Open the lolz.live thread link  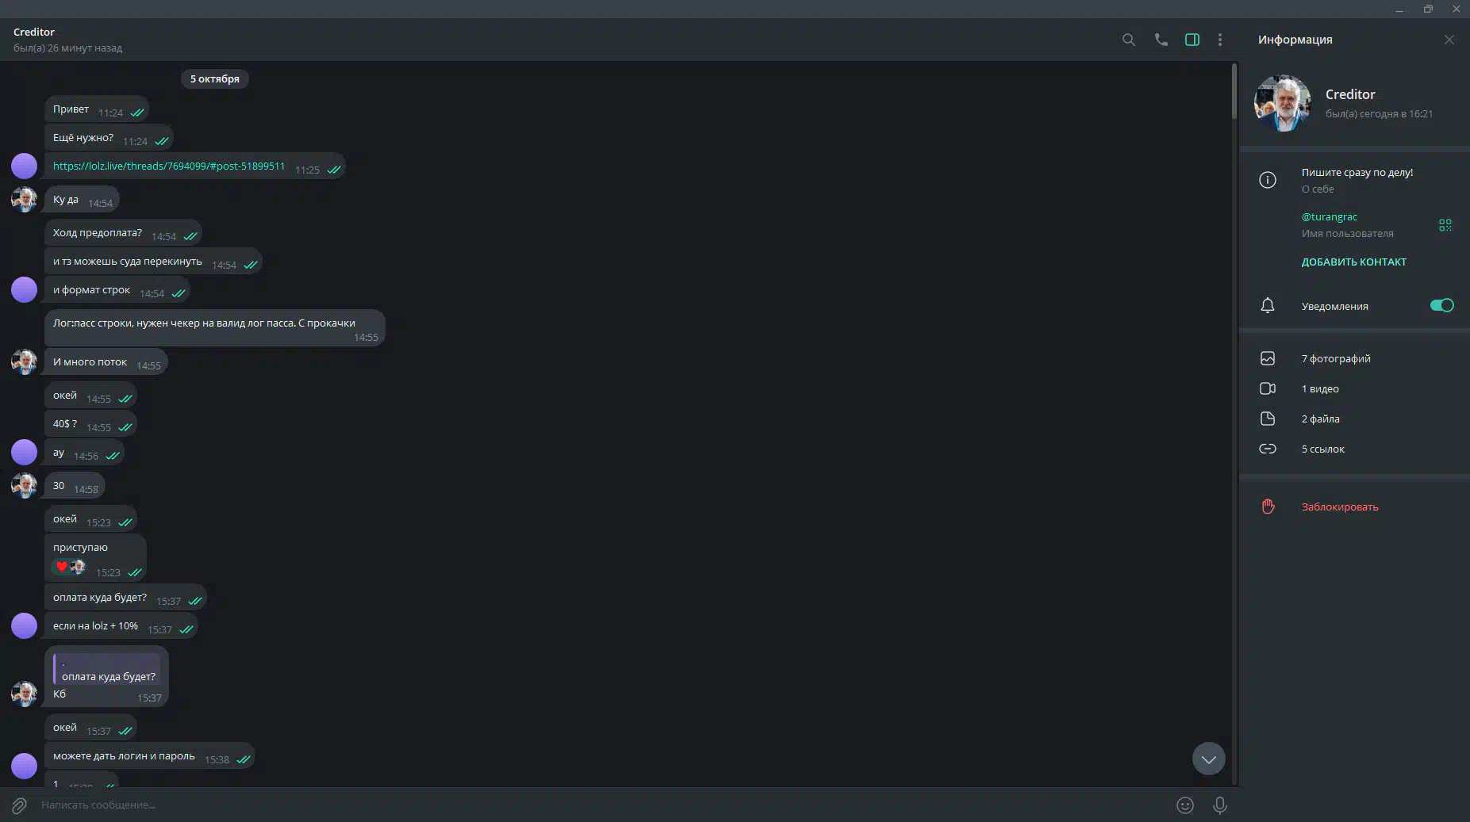[x=169, y=166]
